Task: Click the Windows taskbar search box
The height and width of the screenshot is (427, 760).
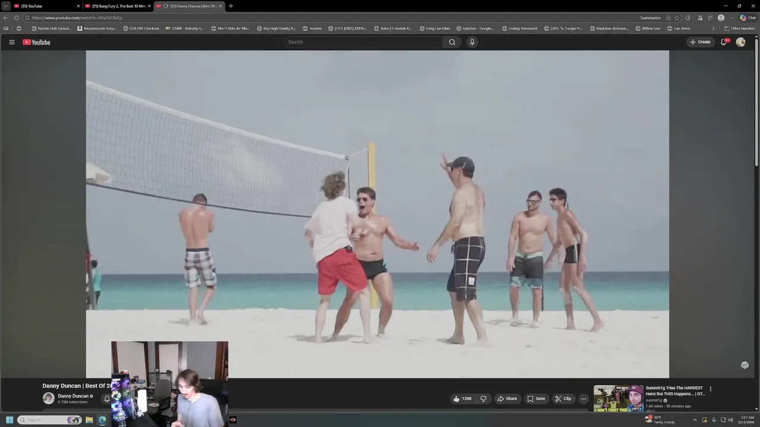Action: (x=49, y=420)
